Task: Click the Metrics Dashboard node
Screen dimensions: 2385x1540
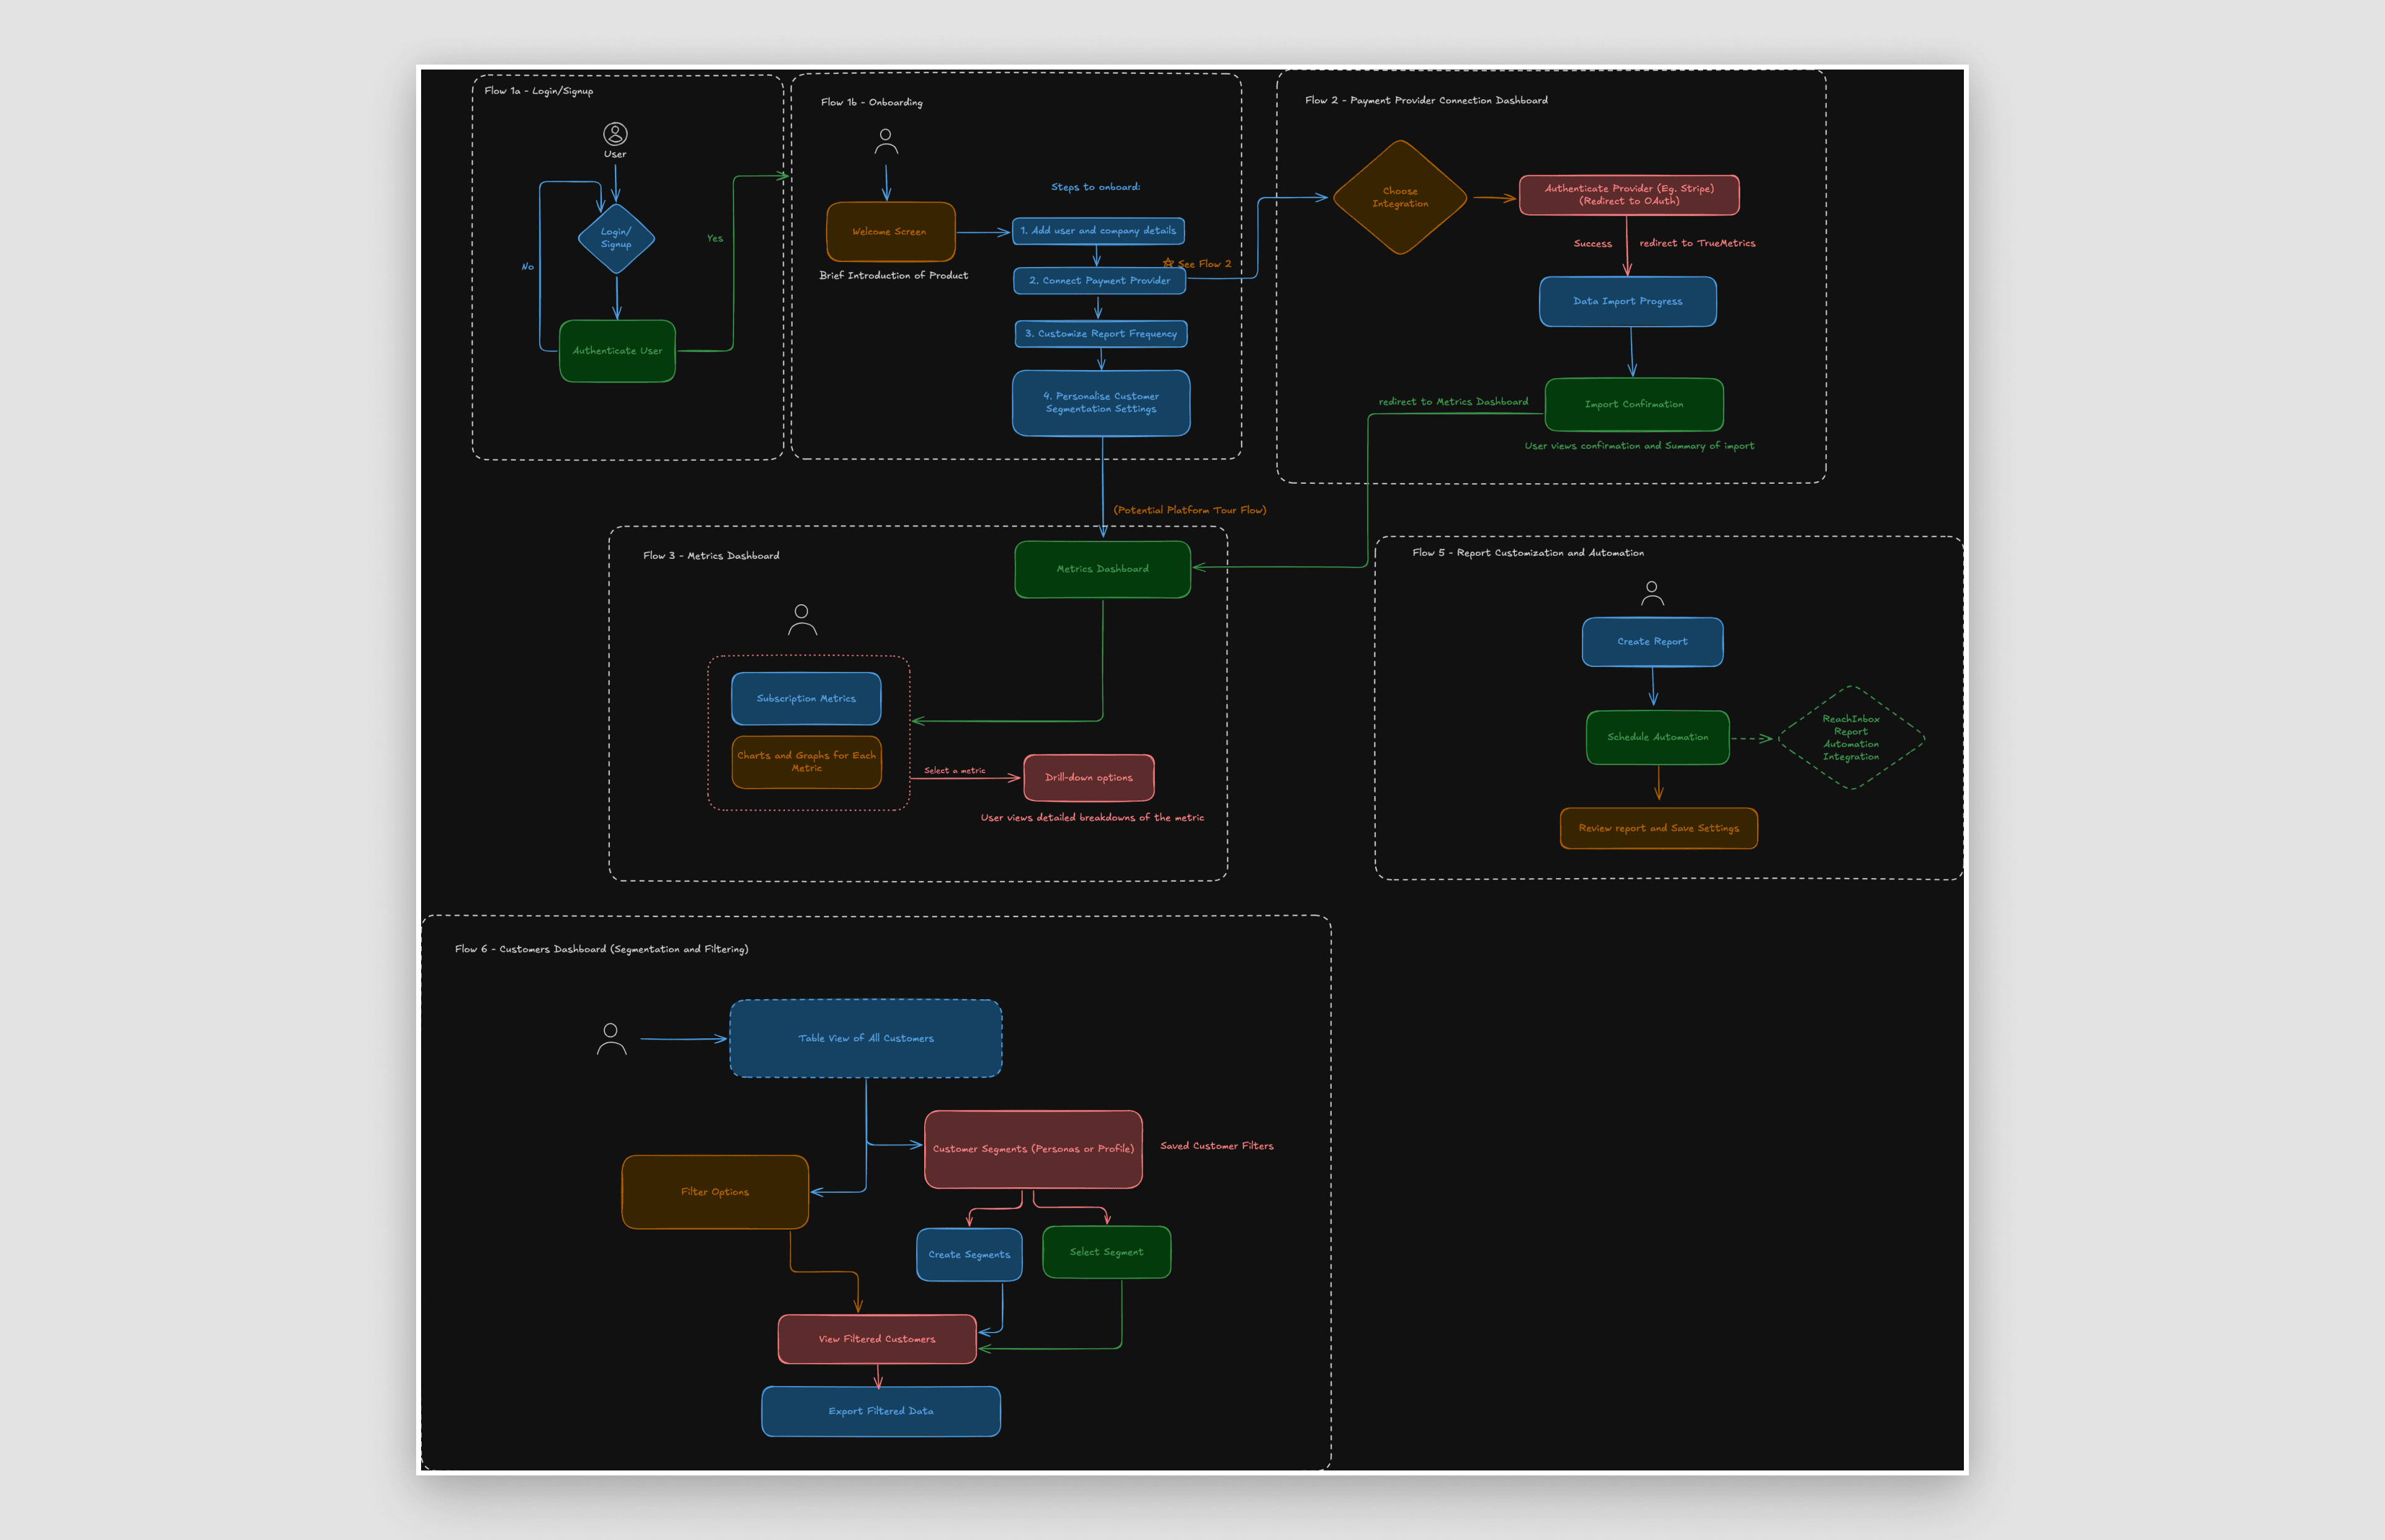Action: (x=1102, y=569)
